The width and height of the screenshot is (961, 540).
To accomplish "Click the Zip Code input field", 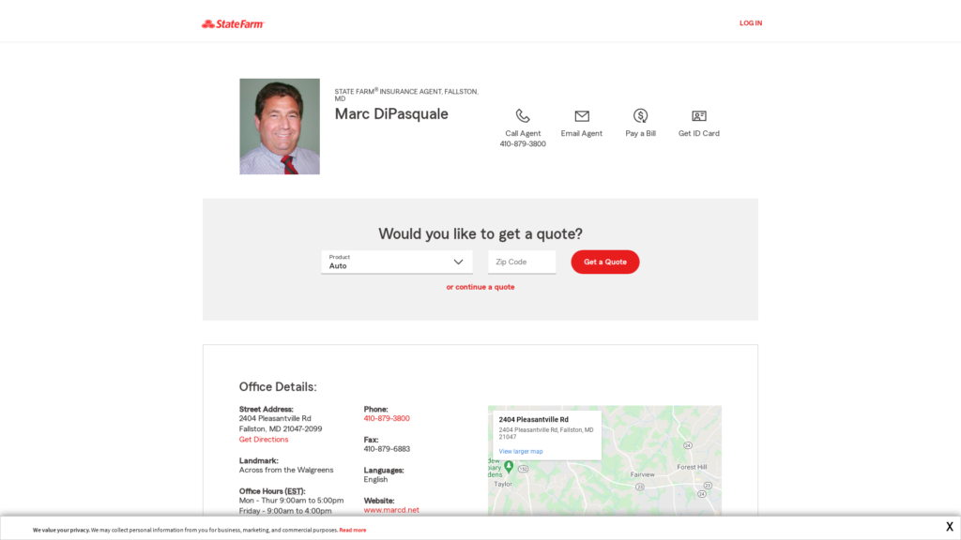I will point(522,262).
